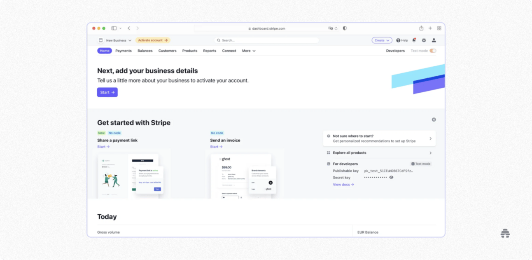Select the Home tab

[x=105, y=51]
